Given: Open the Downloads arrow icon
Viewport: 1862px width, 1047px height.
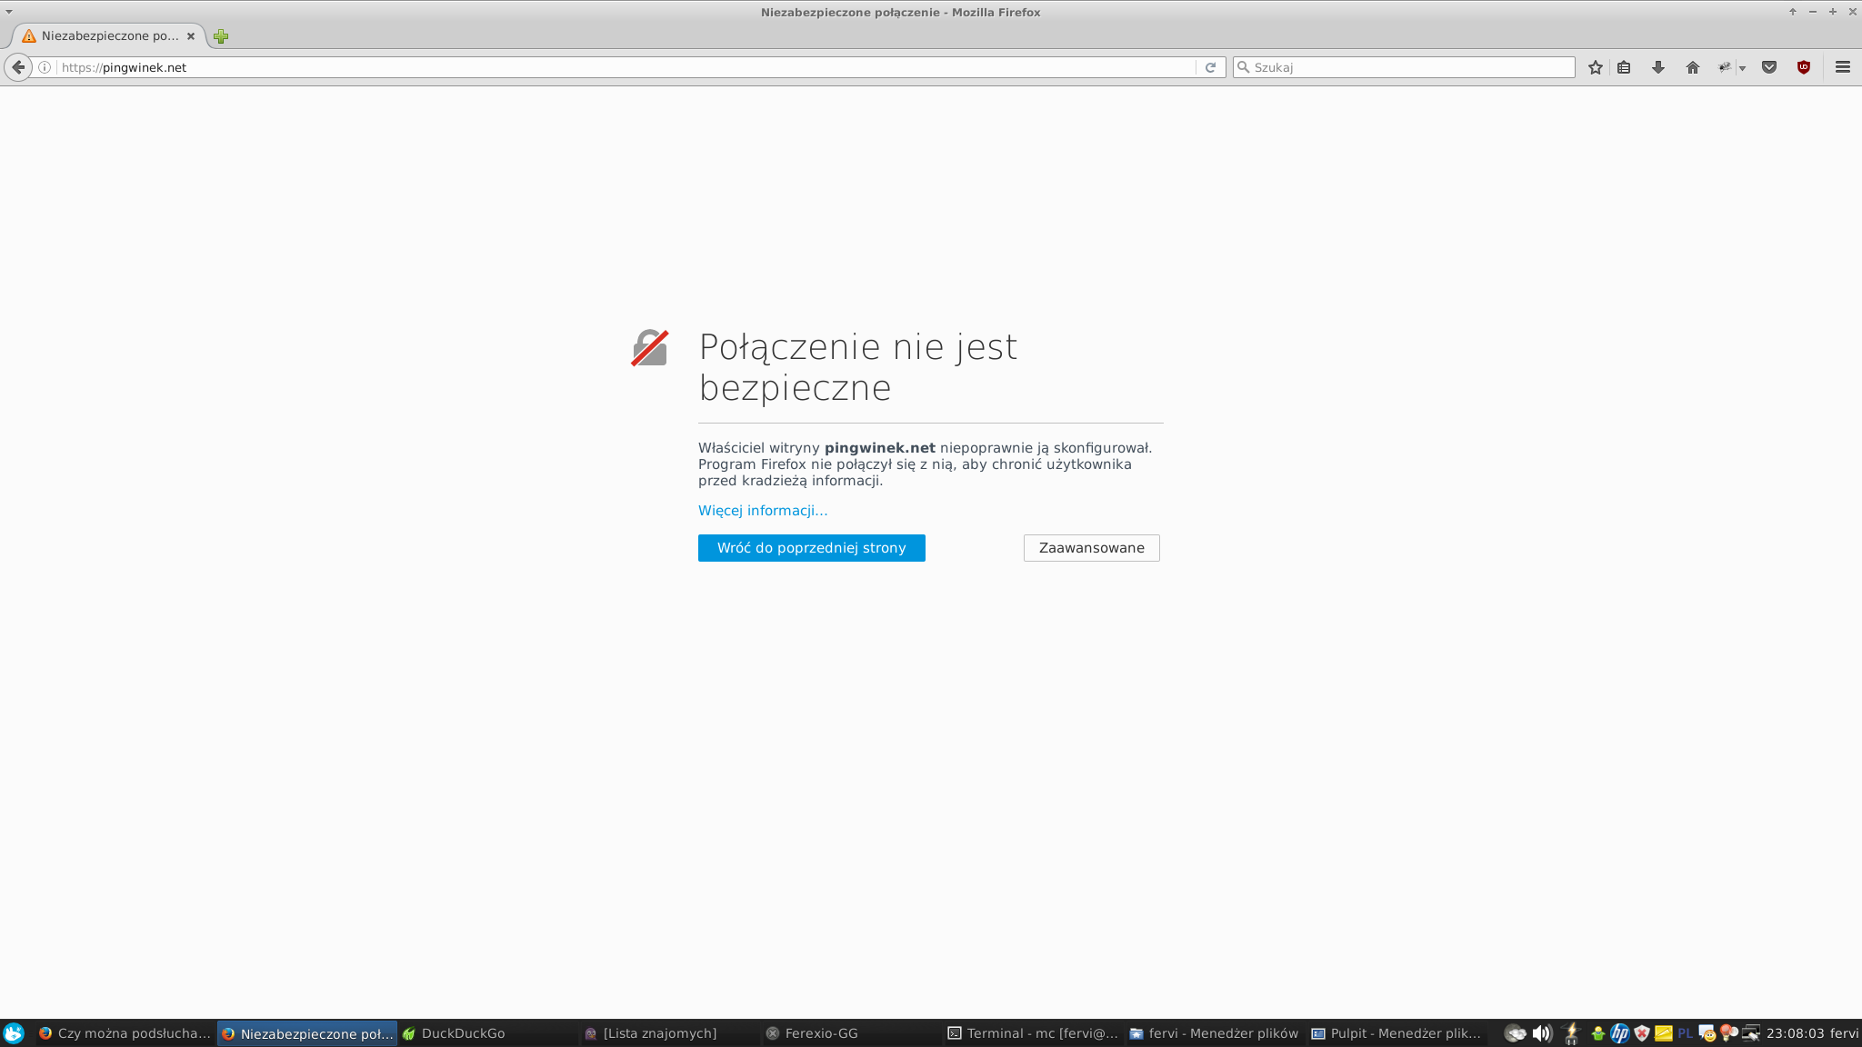Looking at the screenshot, I should (1657, 67).
